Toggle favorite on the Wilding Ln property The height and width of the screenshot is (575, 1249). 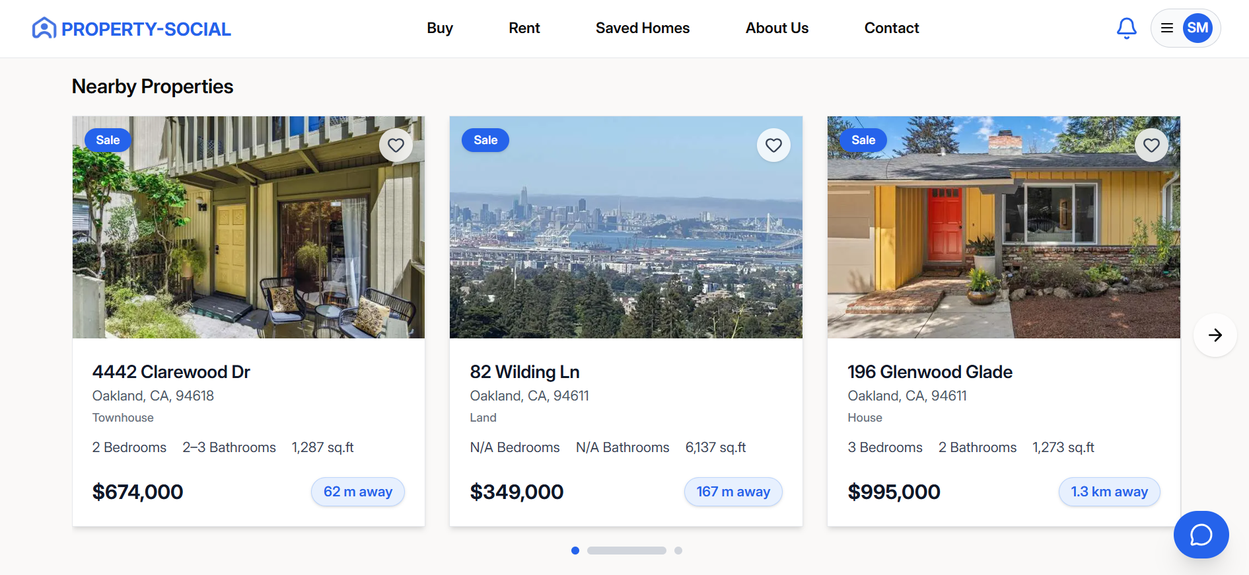click(773, 145)
